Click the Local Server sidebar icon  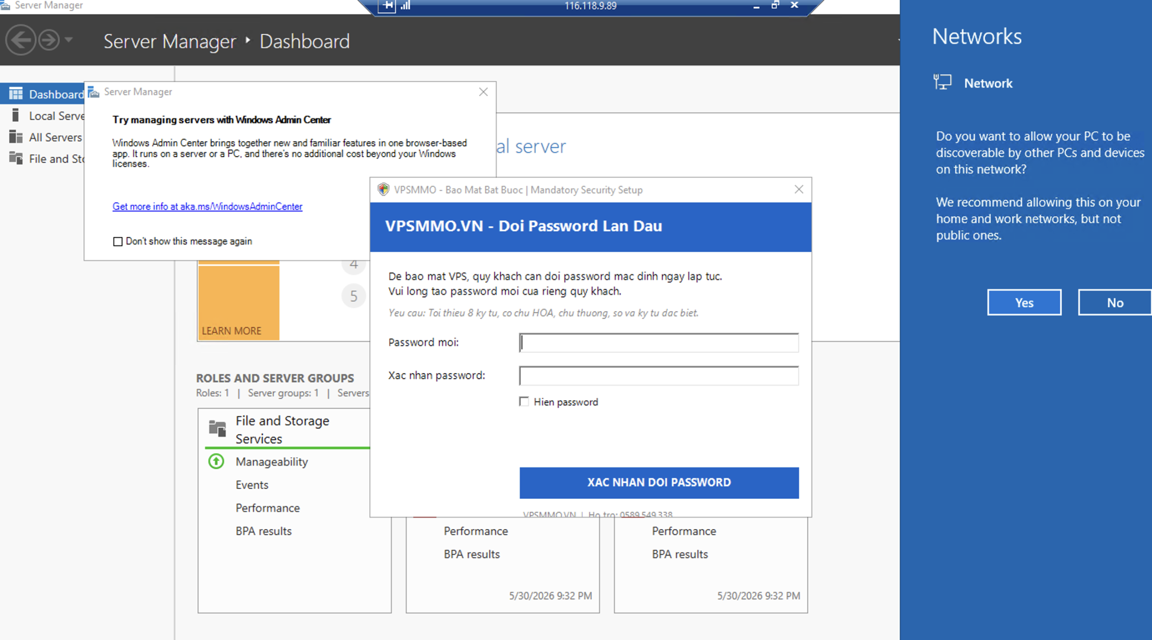(15, 115)
